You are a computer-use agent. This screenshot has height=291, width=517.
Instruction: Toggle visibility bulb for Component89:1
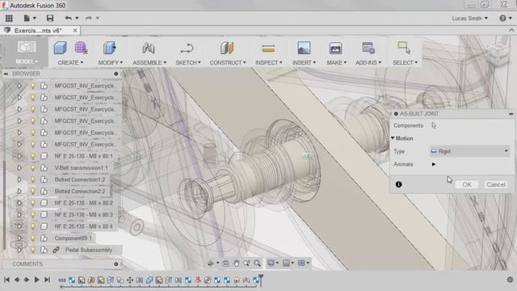tap(32, 238)
